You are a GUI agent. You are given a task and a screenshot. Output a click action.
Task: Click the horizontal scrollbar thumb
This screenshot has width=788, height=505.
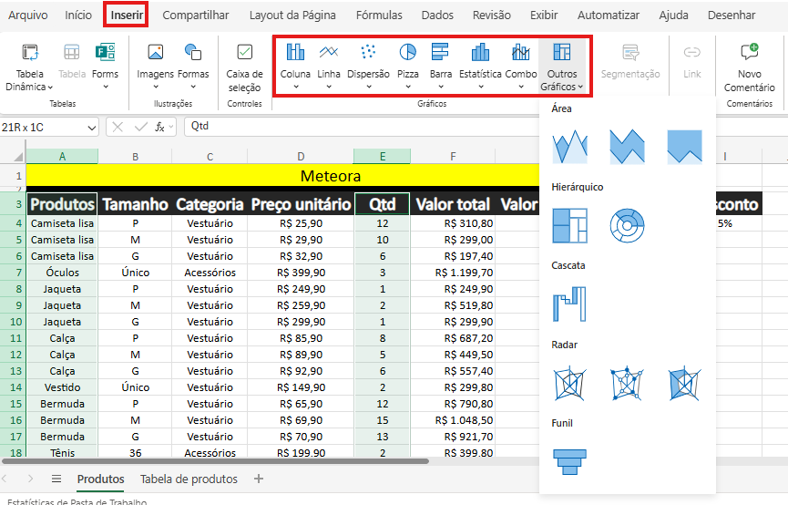(x=215, y=460)
